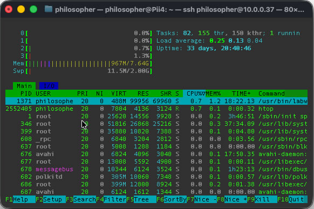Sort by the USER column header
The height and width of the screenshot is (209, 314).
(43, 93)
